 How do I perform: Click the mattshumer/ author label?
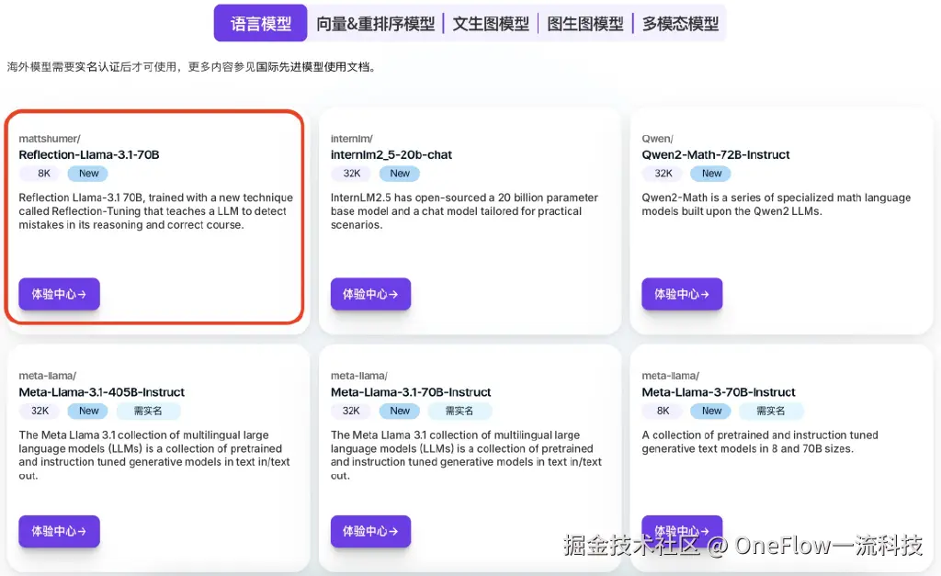pyautogui.click(x=50, y=139)
